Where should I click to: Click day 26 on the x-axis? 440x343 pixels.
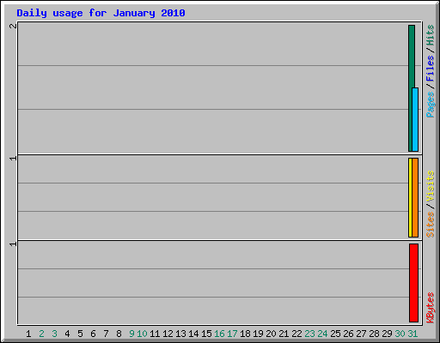[x=348, y=334]
